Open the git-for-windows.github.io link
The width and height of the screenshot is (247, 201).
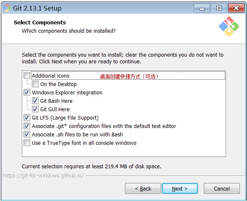coord(44,176)
